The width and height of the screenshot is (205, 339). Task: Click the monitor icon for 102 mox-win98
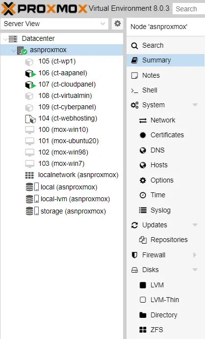coord(29,153)
